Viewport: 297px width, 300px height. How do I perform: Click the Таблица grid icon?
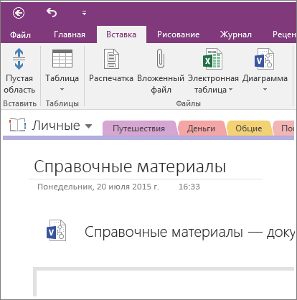click(x=62, y=58)
